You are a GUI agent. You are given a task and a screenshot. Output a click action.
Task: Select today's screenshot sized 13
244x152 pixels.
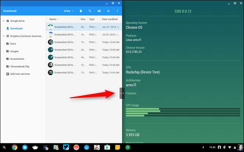[x=84, y=42]
